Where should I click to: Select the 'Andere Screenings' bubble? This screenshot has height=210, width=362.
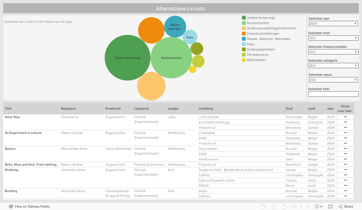127,58
